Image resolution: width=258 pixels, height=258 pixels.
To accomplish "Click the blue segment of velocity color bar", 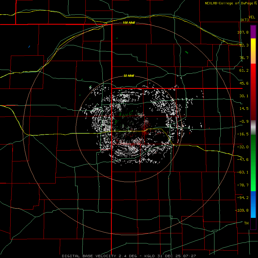I will (253, 204).
